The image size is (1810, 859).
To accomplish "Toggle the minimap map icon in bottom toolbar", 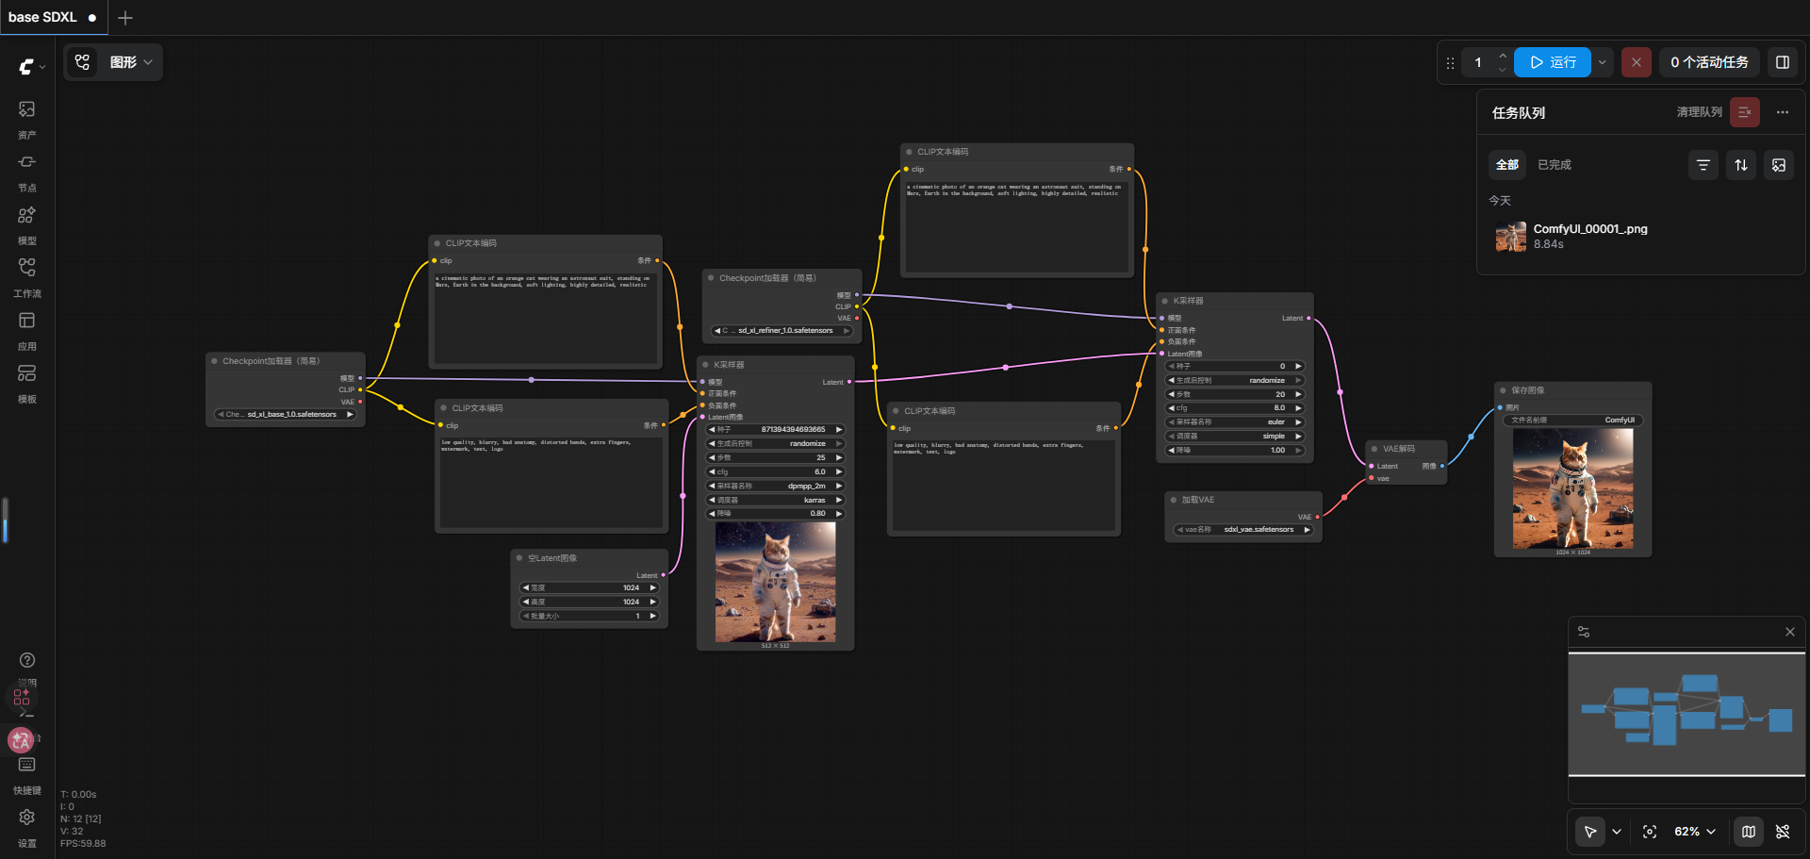I will click(x=1749, y=832).
